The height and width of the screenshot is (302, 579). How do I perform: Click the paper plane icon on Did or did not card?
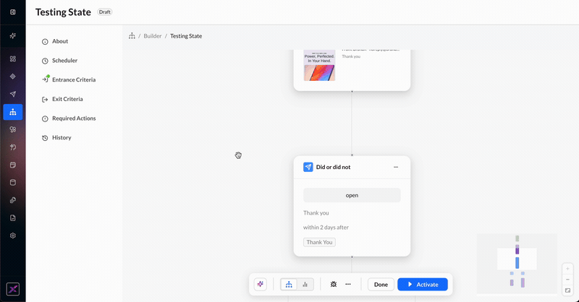tap(308, 167)
